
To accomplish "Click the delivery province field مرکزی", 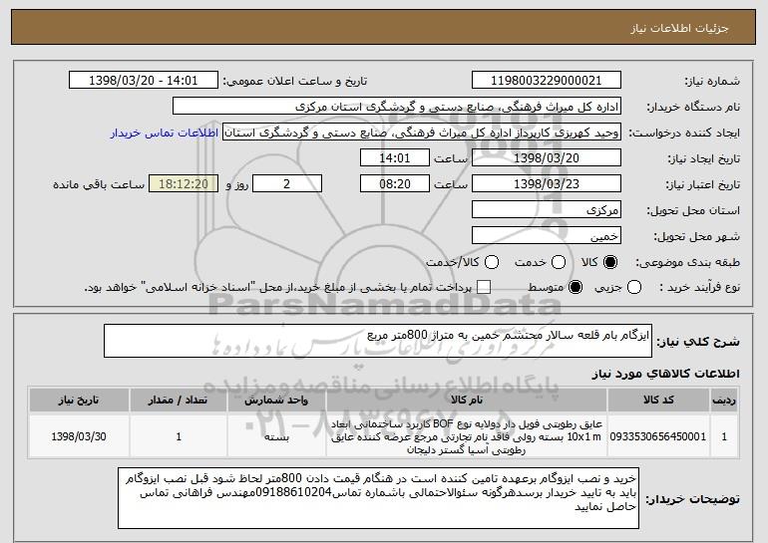I will [x=547, y=210].
